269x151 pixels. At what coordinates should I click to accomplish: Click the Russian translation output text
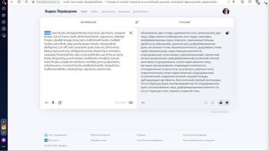(181, 62)
